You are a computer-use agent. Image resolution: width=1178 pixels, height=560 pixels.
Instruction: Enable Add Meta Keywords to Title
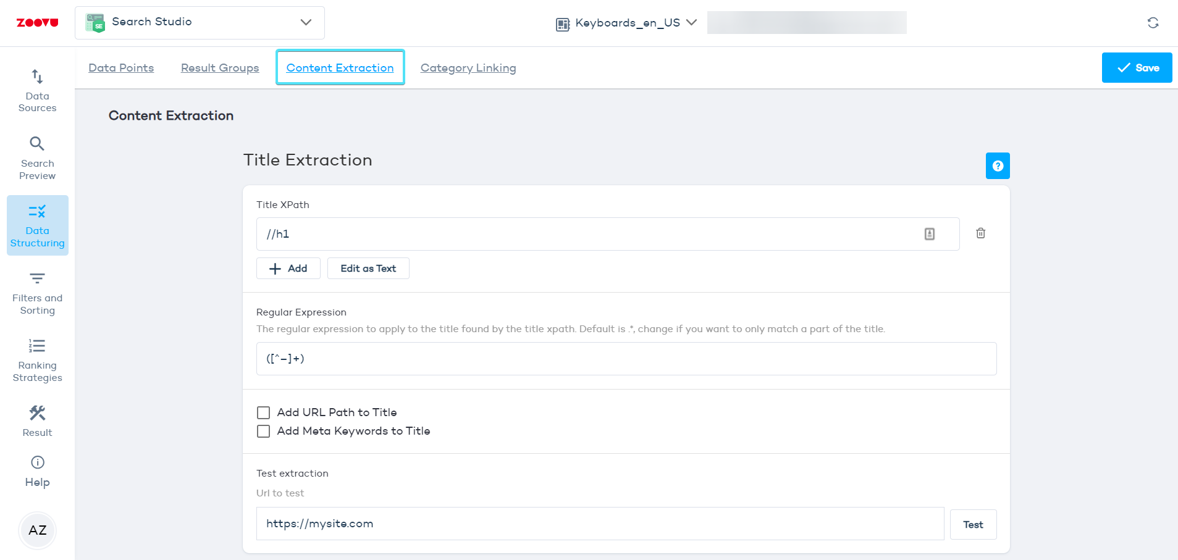pyautogui.click(x=264, y=431)
